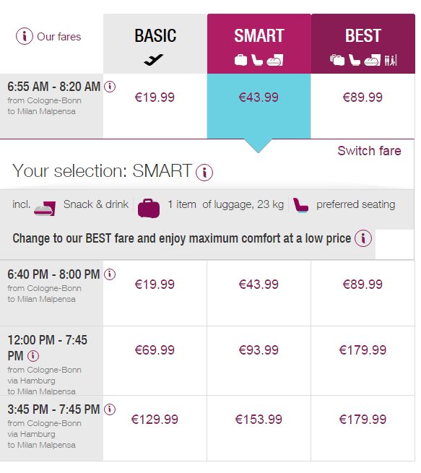The height and width of the screenshot is (473, 421).
Task: Select the SMART fare column header
Action: (x=259, y=44)
